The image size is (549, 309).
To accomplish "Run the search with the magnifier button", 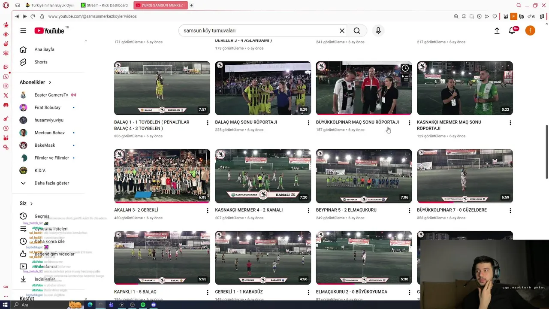I will tap(357, 30).
